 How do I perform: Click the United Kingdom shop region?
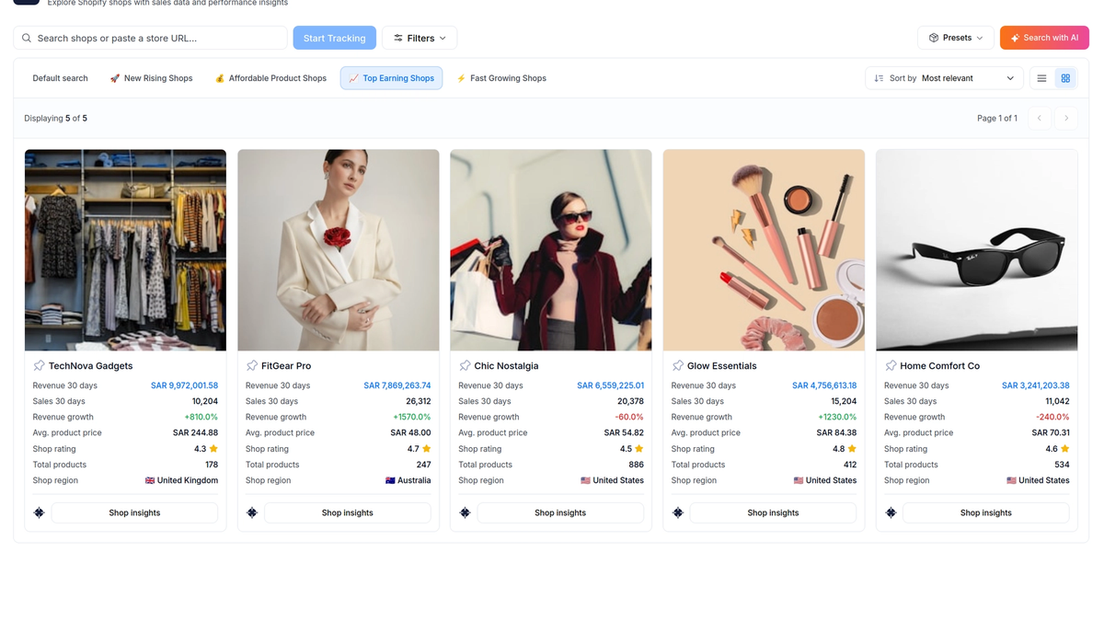[x=182, y=480]
